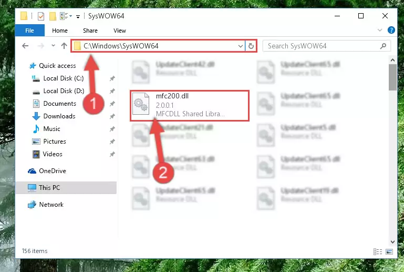Switch to the View ribbon tab
Viewport: 404px width, 272px height.
tap(120, 31)
